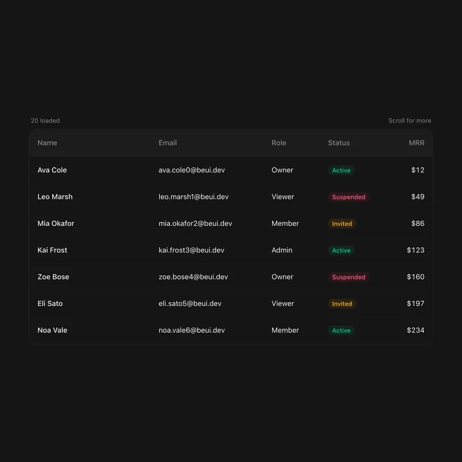Click the $49 MRR value
The height and width of the screenshot is (462, 462).
tap(418, 197)
